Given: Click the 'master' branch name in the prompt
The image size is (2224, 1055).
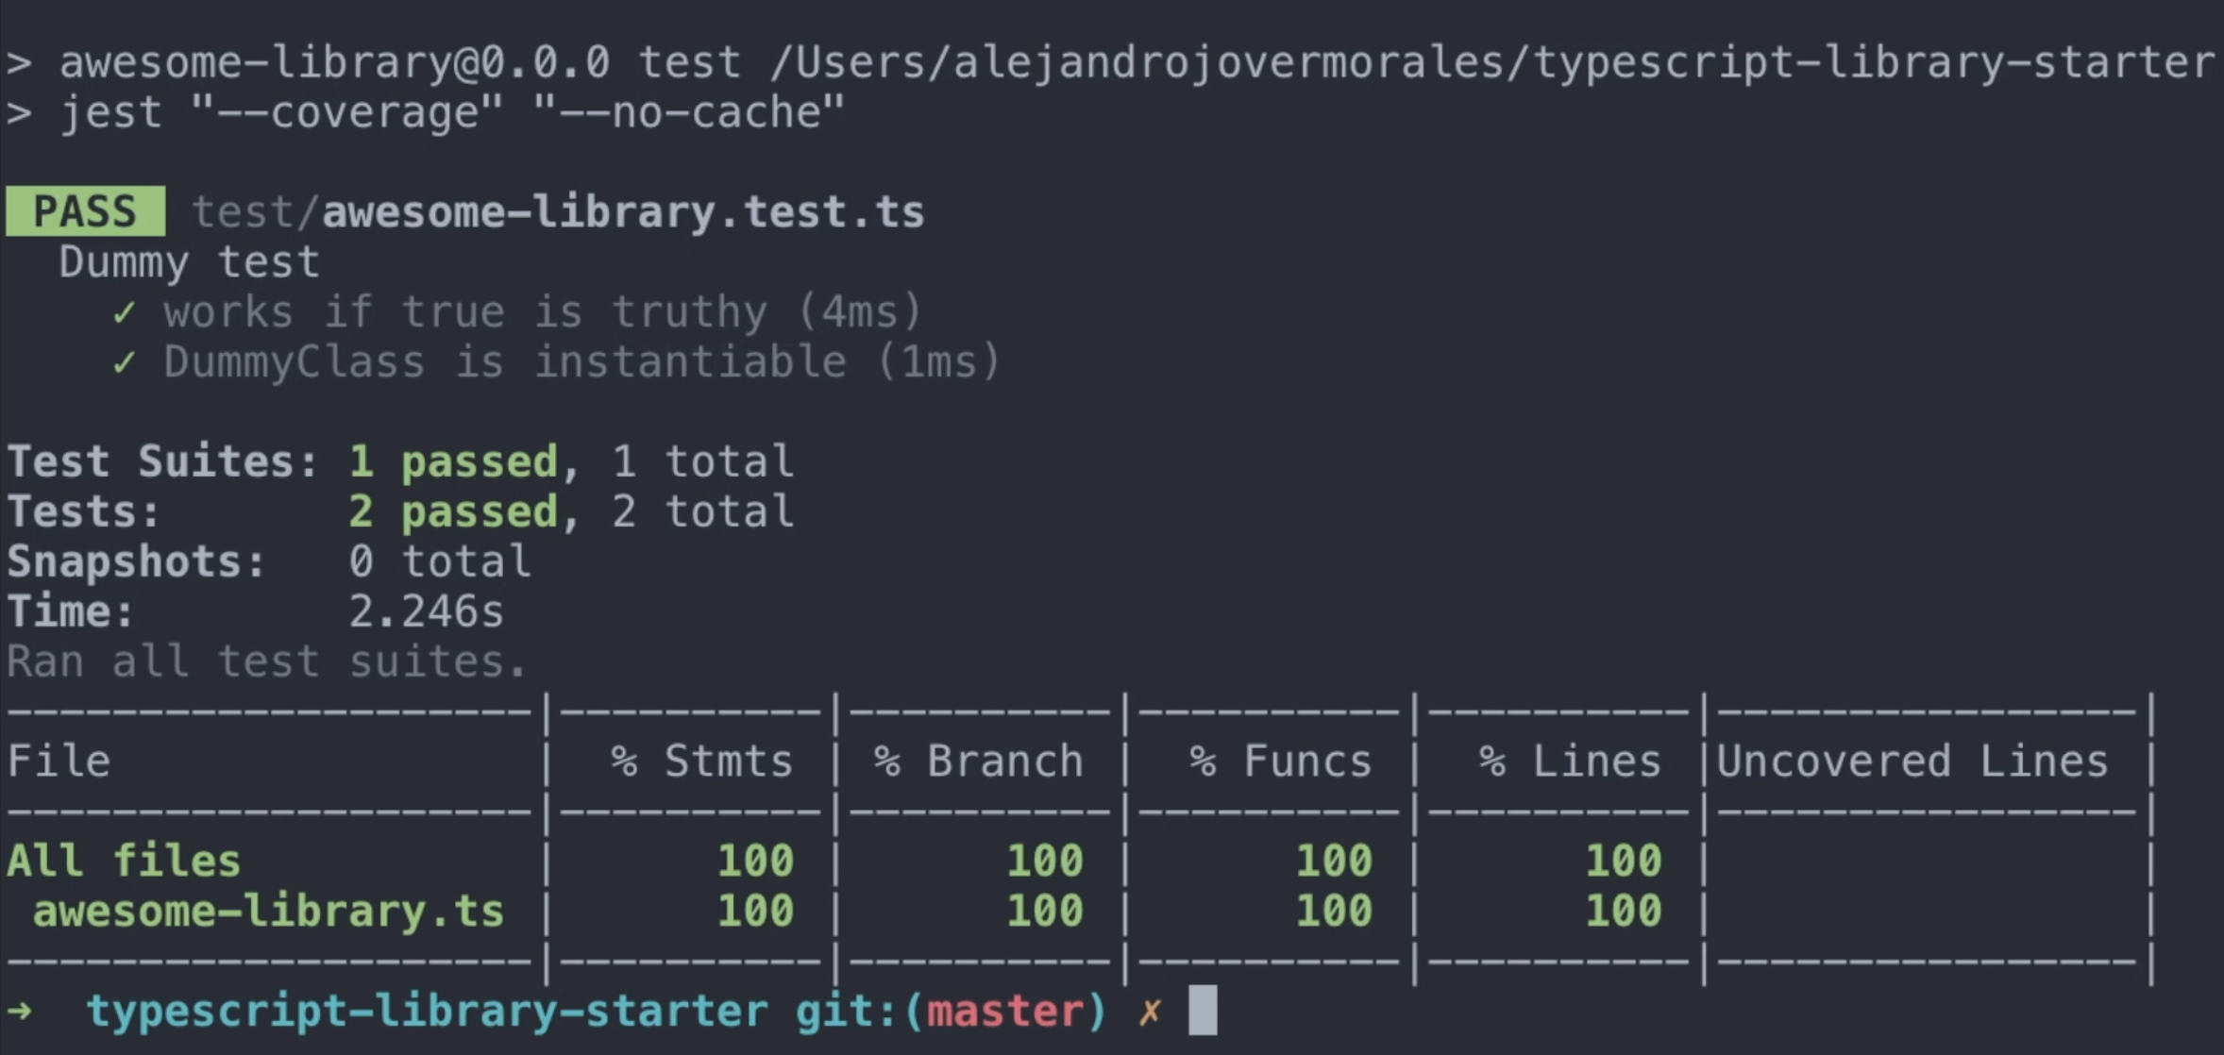Looking at the screenshot, I should 1005,1011.
